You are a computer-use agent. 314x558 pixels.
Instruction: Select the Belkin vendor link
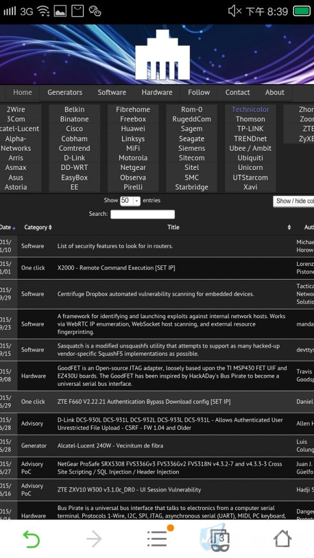(x=74, y=110)
